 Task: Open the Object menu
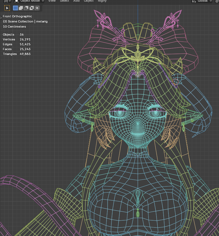tap(89, 1)
